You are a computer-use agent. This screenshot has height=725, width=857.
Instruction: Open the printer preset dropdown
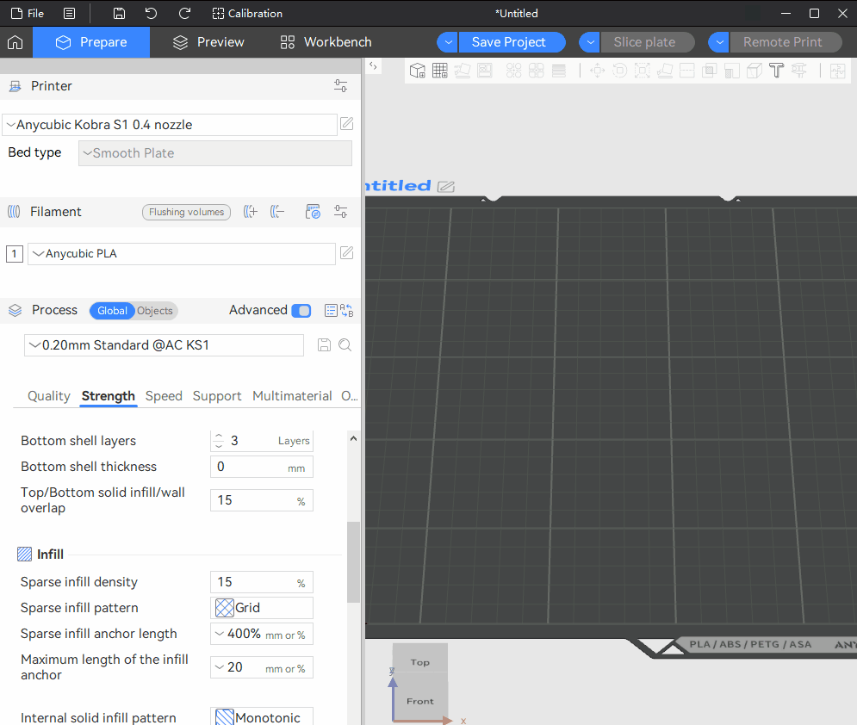click(170, 125)
